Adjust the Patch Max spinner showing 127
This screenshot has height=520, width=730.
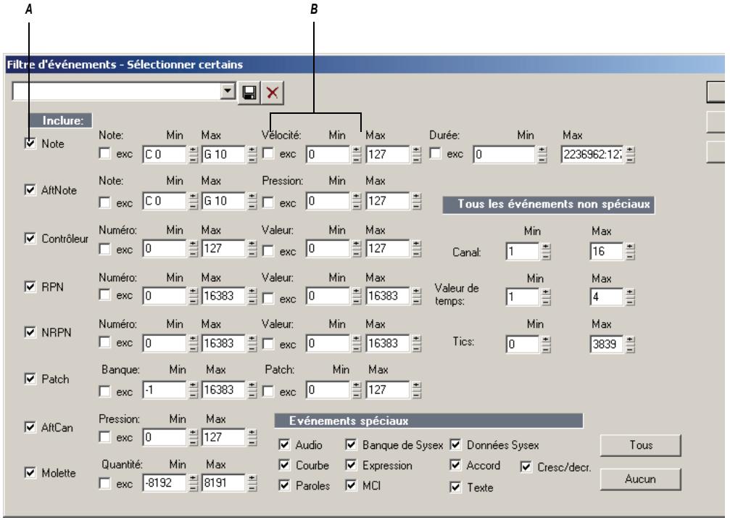coord(416,389)
